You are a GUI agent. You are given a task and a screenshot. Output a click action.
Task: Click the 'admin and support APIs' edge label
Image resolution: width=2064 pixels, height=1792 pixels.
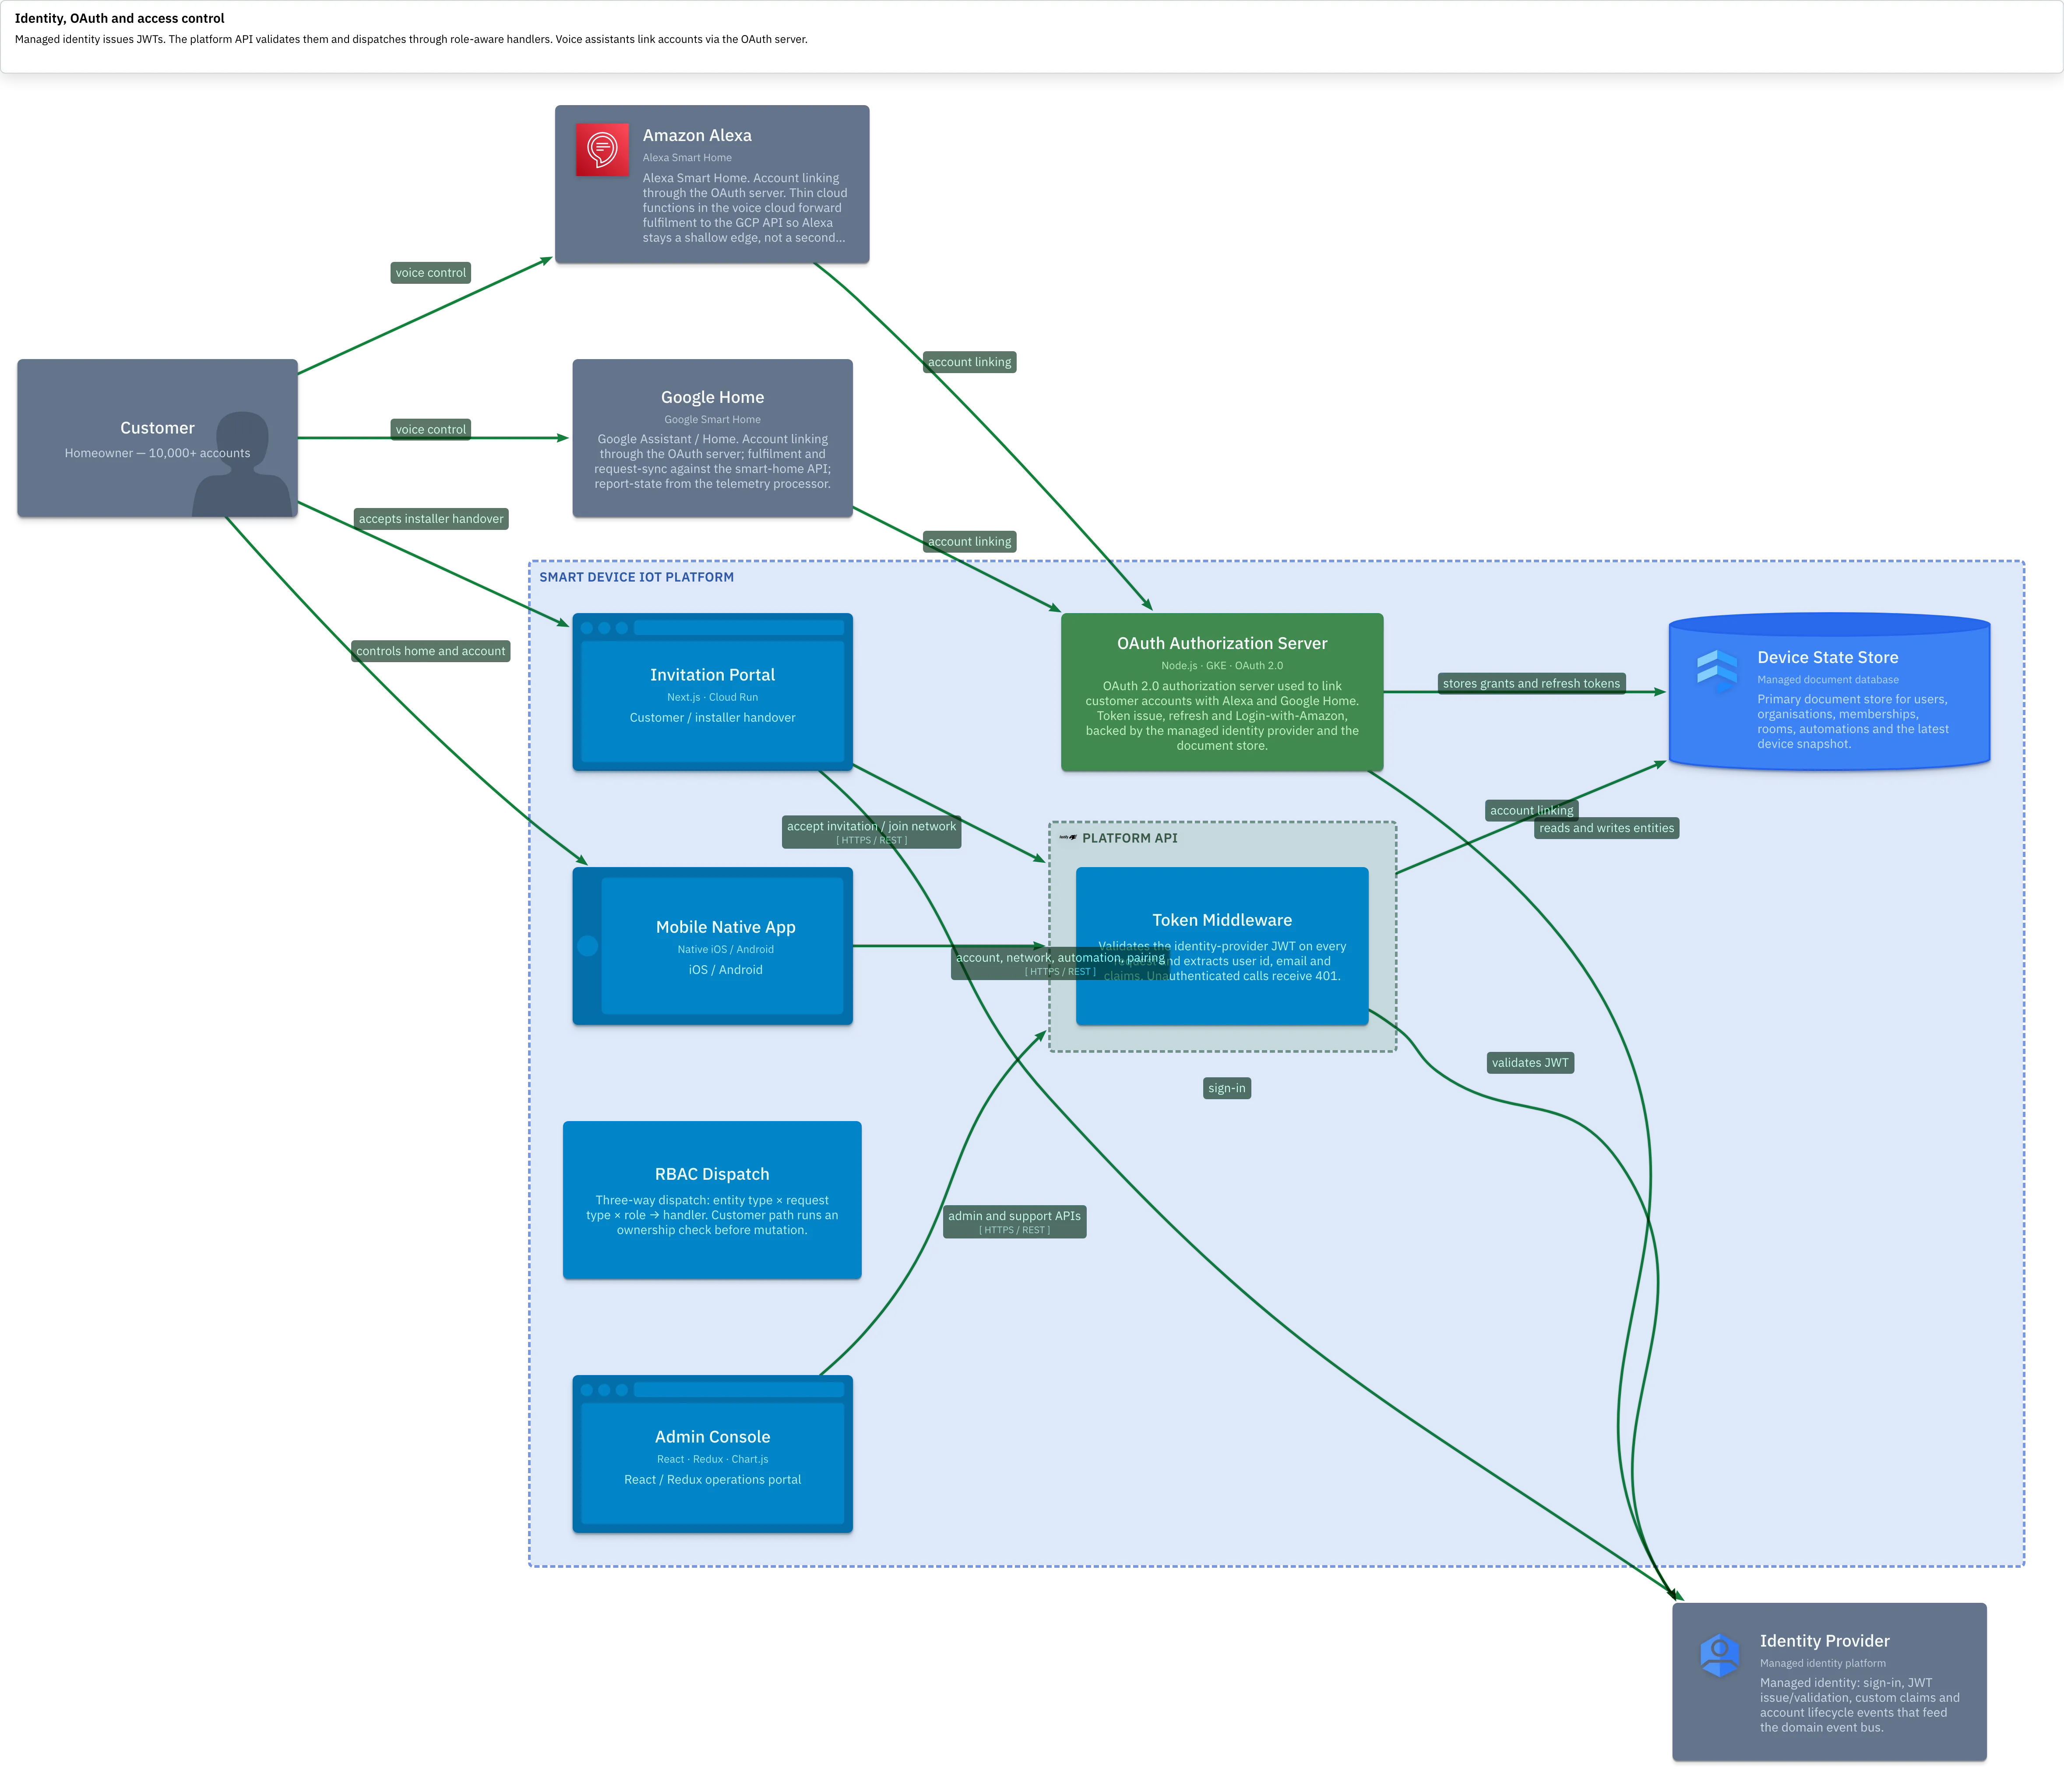[1014, 1222]
